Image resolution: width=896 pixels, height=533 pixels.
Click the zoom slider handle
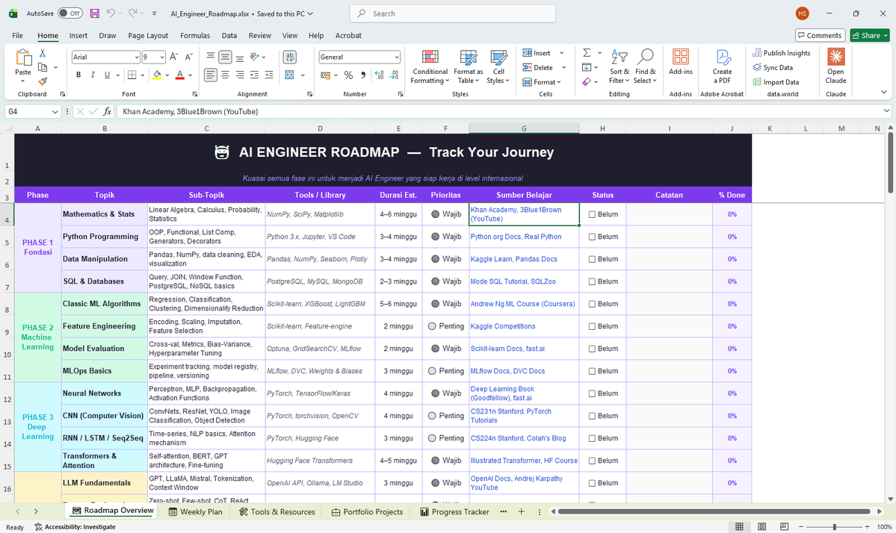click(x=834, y=527)
